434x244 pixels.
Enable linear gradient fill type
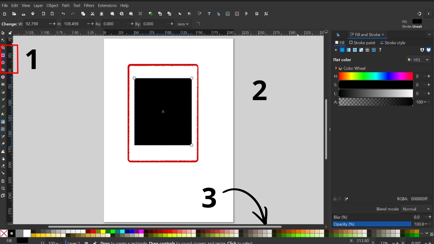[348, 50]
